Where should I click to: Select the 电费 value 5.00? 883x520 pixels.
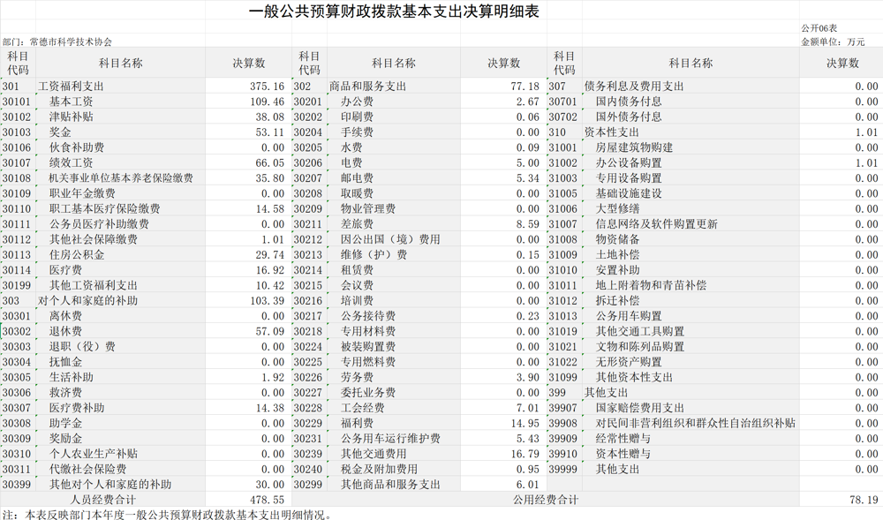tap(528, 162)
